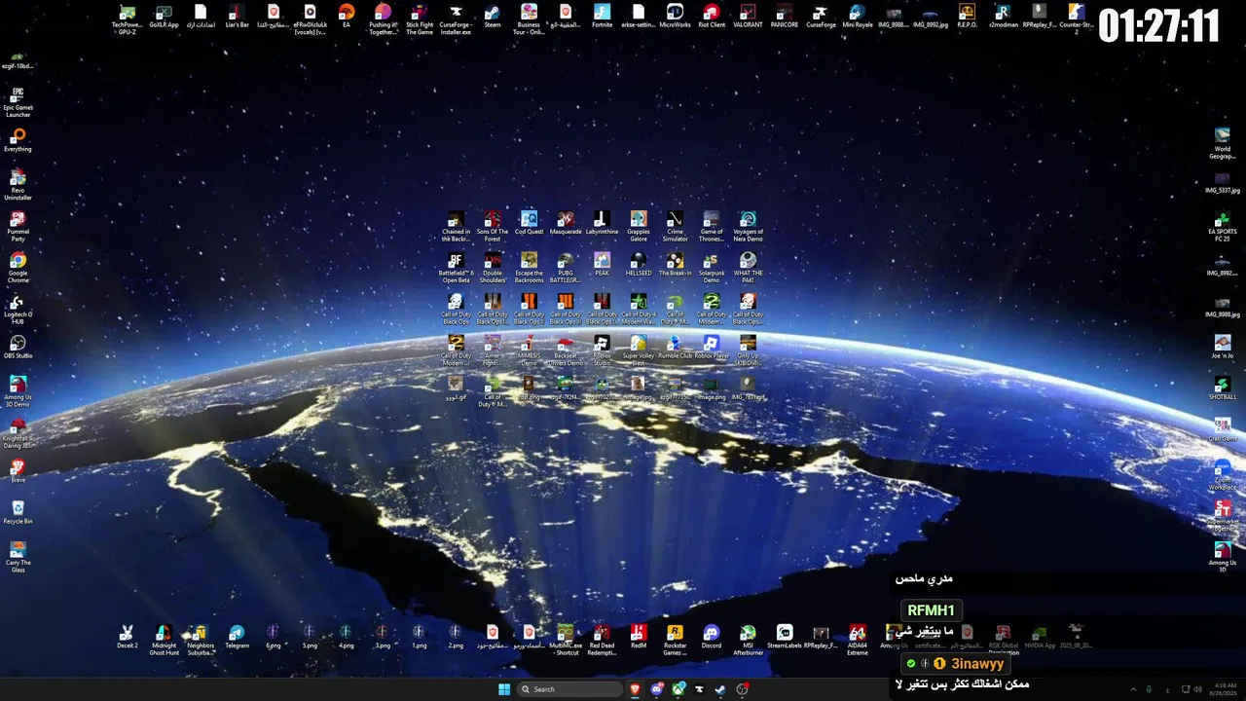Select the 6.png file on the desktop
The width and height of the screenshot is (1246, 701).
pyautogui.click(x=274, y=637)
